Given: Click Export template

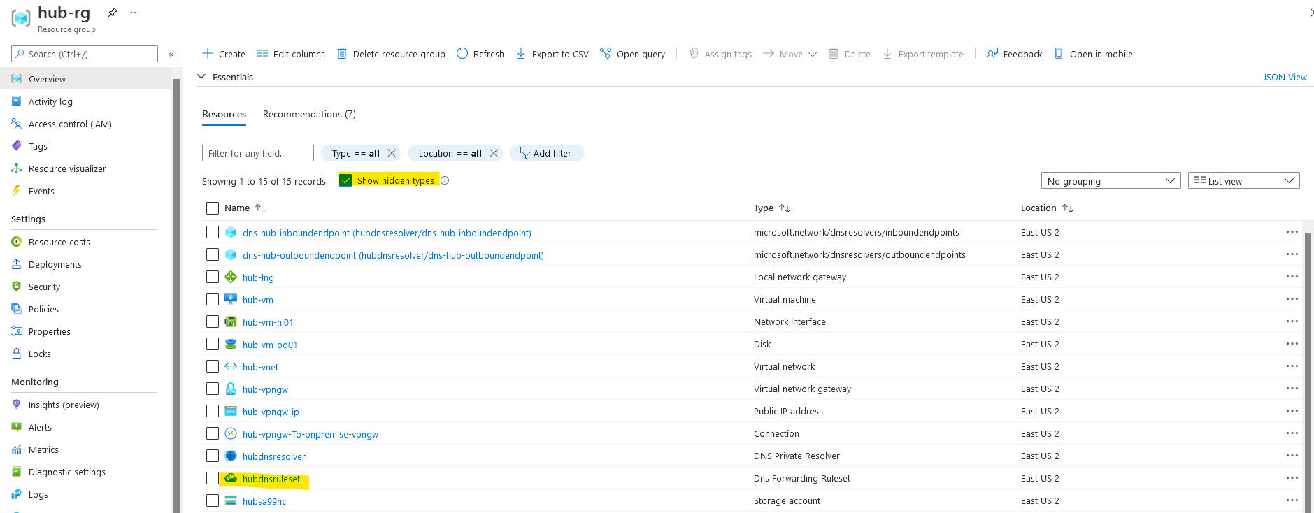Looking at the screenshot, I should [923, 54].
